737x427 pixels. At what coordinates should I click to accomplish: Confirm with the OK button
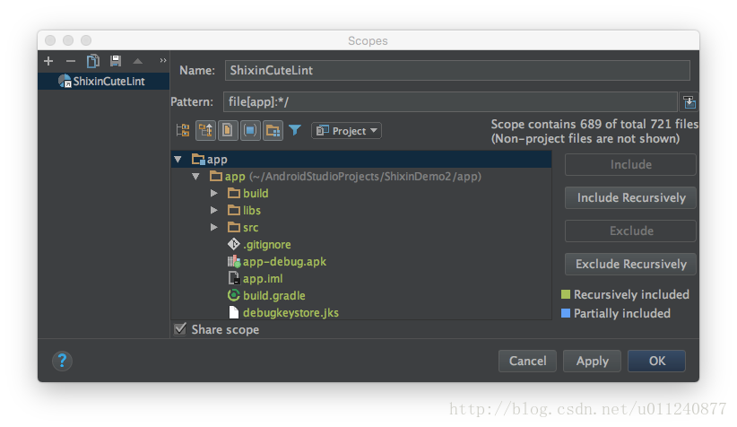point(656,362)
